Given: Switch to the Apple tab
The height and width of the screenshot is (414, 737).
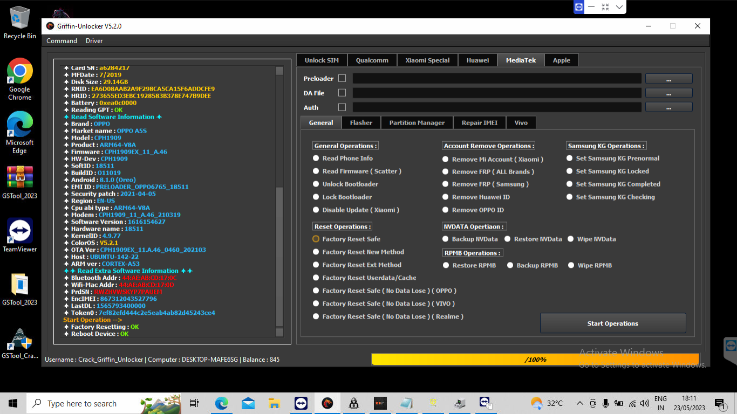Looking at the screenshot, I should (x=561, y=60).
